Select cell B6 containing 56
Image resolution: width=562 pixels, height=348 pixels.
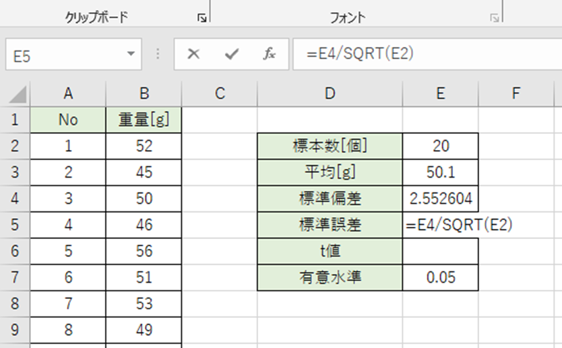pos(144,251)
